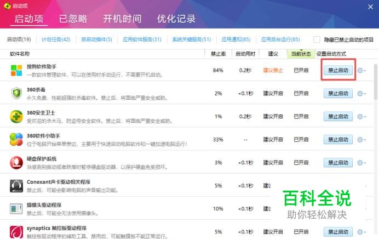The width and height of the screenshot is (379, 239).
Task: Click 建议开启 for 360安全卫士
Action: pyautogui.click(x=273, y=117)
